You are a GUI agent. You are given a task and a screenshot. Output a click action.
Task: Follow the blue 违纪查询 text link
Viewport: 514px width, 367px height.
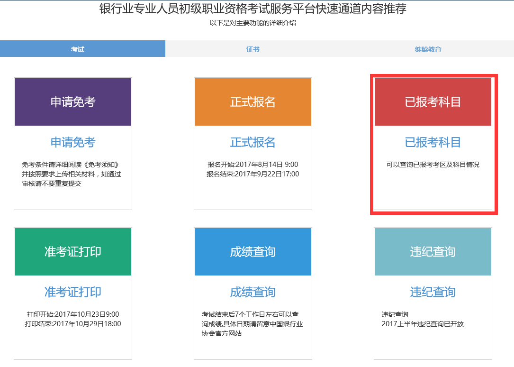433,292
